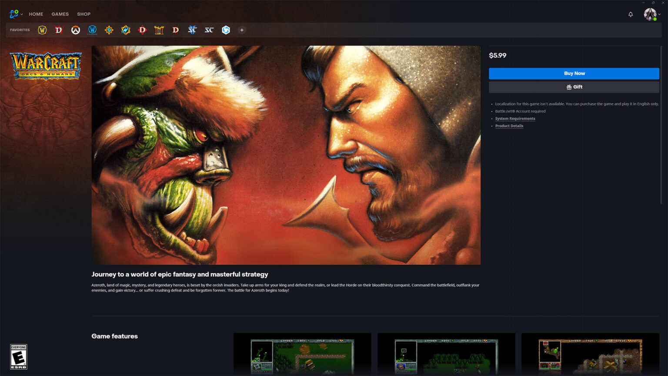Click the add favorite plus button

tap(242, 30)
